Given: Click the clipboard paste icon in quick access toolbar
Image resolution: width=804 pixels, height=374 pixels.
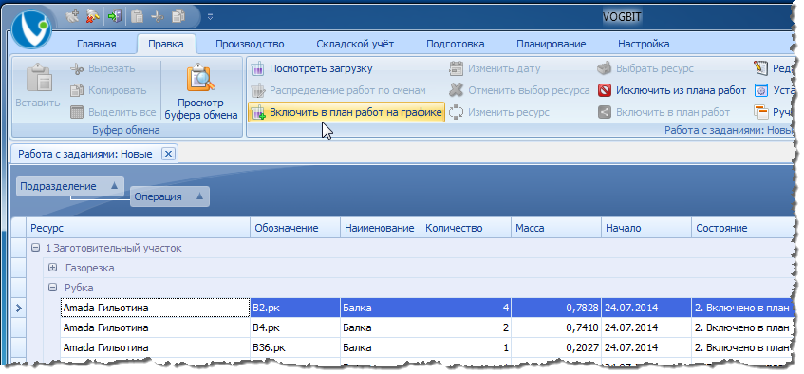Looking at the screenshot, I should 137,16.
